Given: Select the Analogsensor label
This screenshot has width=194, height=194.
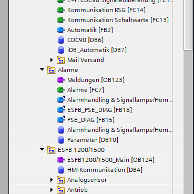Looking at the screenshot, I should [87, 180].
